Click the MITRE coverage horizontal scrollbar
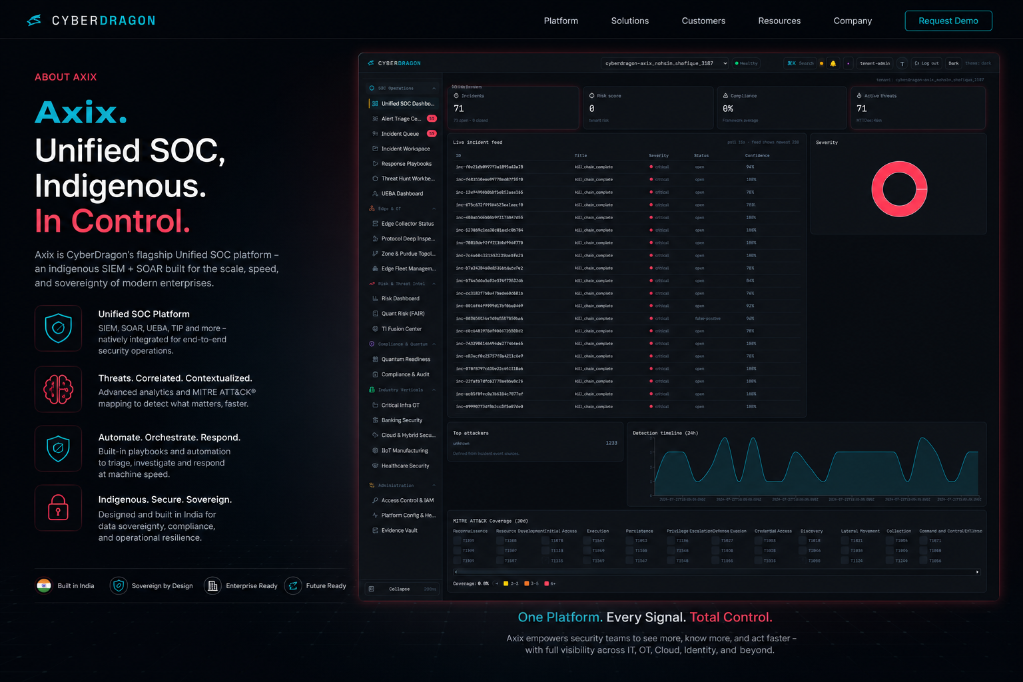The height and width of the screenshot is (682, 1023). click(x=717, y=572)
